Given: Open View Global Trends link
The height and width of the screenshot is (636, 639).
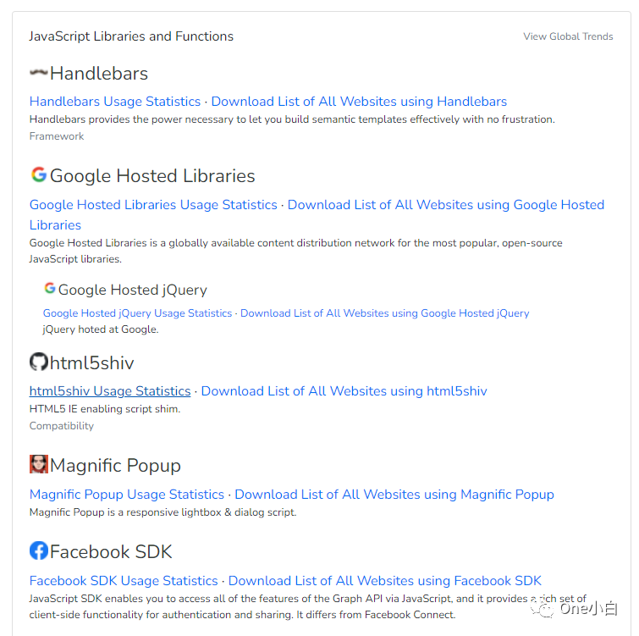Looking at the screenshot, I should [568, 36].
